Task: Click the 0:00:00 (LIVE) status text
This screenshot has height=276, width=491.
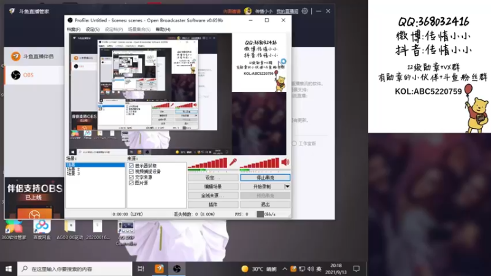Action: tap(128, 214)
